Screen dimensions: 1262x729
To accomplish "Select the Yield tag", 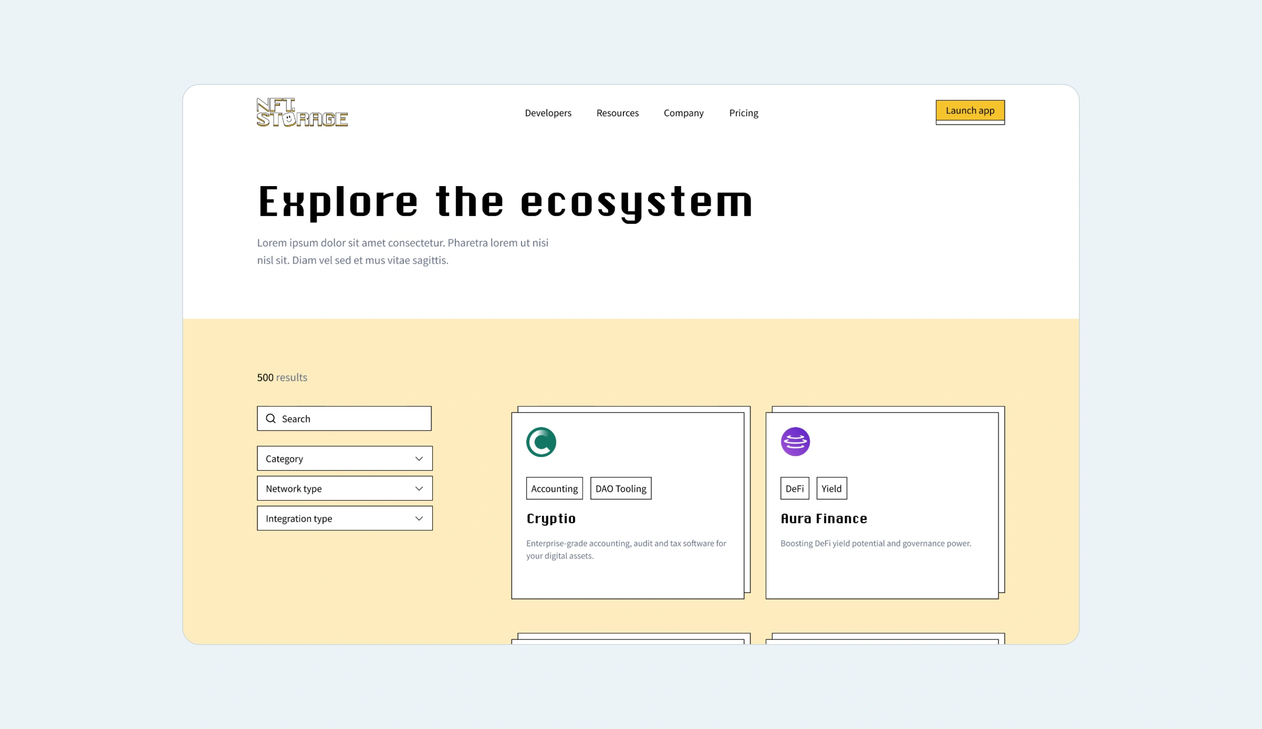I will point(832,489).
